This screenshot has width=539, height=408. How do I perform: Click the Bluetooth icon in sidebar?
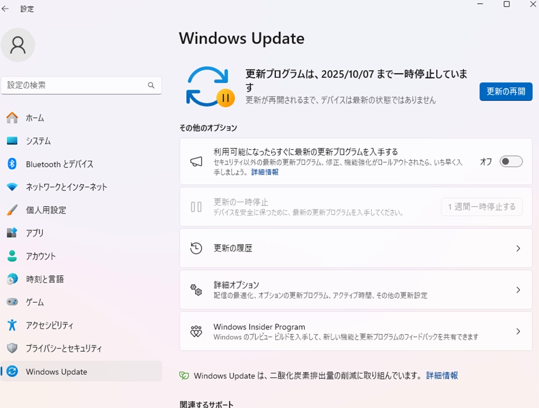12,164
